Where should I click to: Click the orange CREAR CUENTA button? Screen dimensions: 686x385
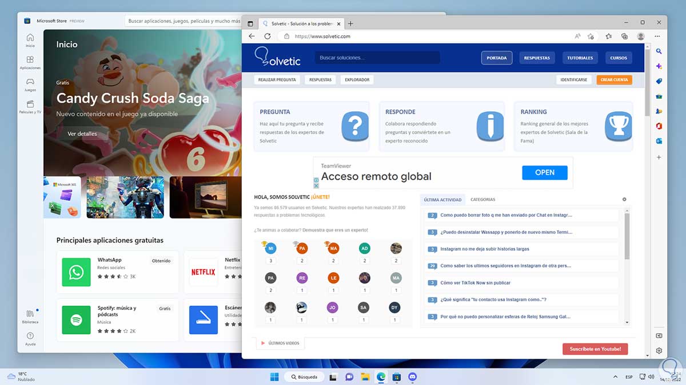coord(615,80)
